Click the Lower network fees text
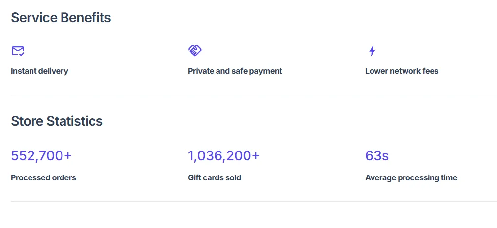This screenshot has height=228, width=497. 402,71
